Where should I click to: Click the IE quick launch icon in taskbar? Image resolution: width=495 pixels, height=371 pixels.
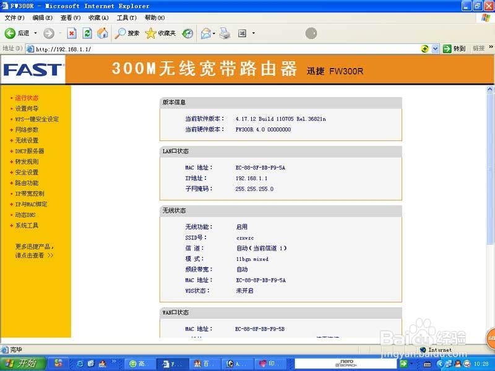coord(80,364)
